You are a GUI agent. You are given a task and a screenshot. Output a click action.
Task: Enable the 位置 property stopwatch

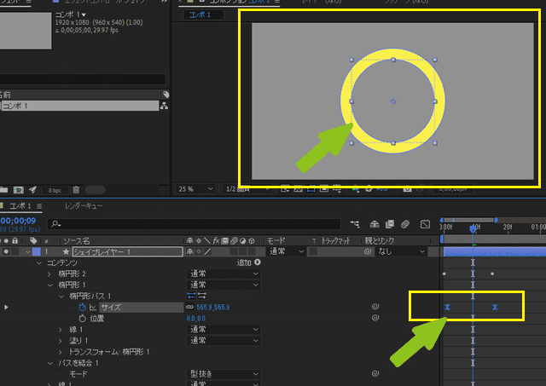click(82, 318)
